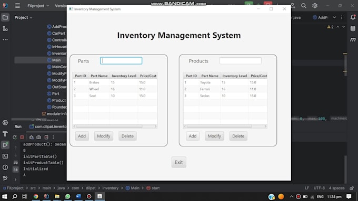Show more tool windows ellipsis
This screenshot has width=358, height=201.
(x=5, y=39)
